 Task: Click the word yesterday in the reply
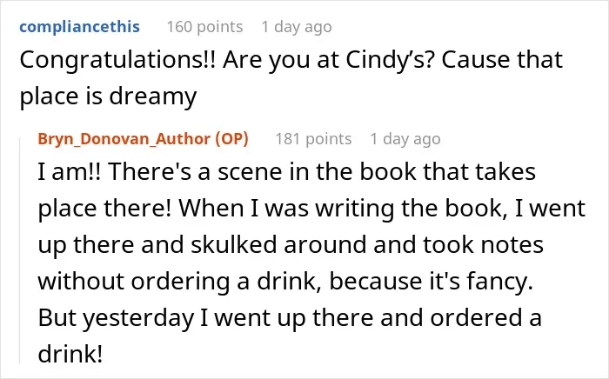[x=138, y=318]
